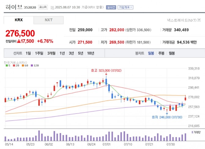Select the 1일 line chart period
Image resolution: width=205 pixels, height=149 pixels.
(28, 53)
